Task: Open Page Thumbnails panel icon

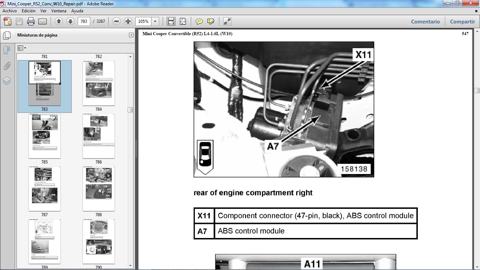Action: (x=6, y=35)
